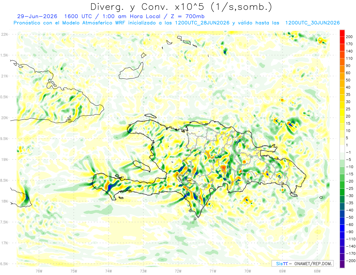Image resolution: width=356 pixels, height=275 pixels.
Task: Click the top red colorbar segment above 200
Action: 342,33
